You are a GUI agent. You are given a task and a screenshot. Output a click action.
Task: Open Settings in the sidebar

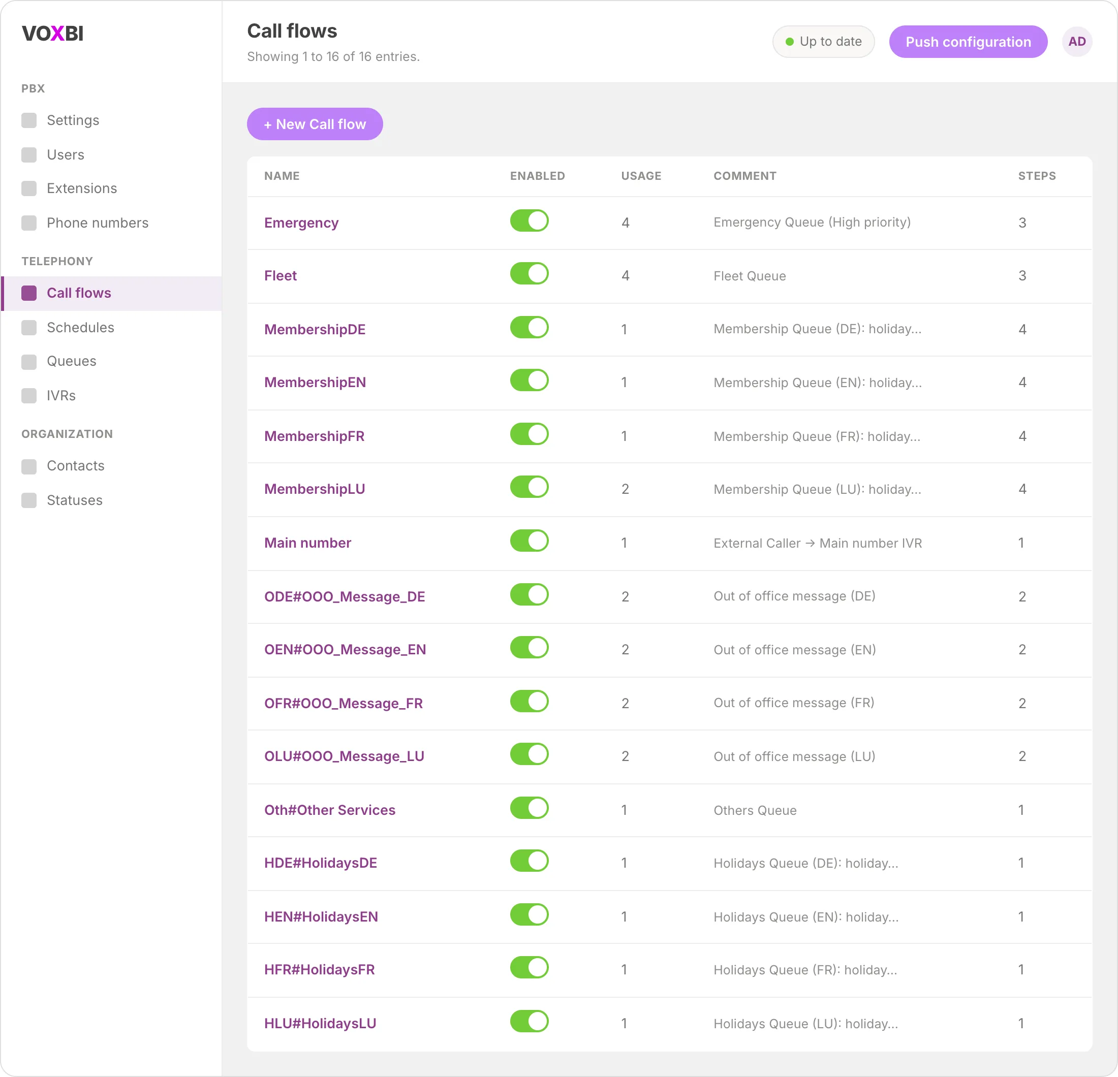(111, 120)
